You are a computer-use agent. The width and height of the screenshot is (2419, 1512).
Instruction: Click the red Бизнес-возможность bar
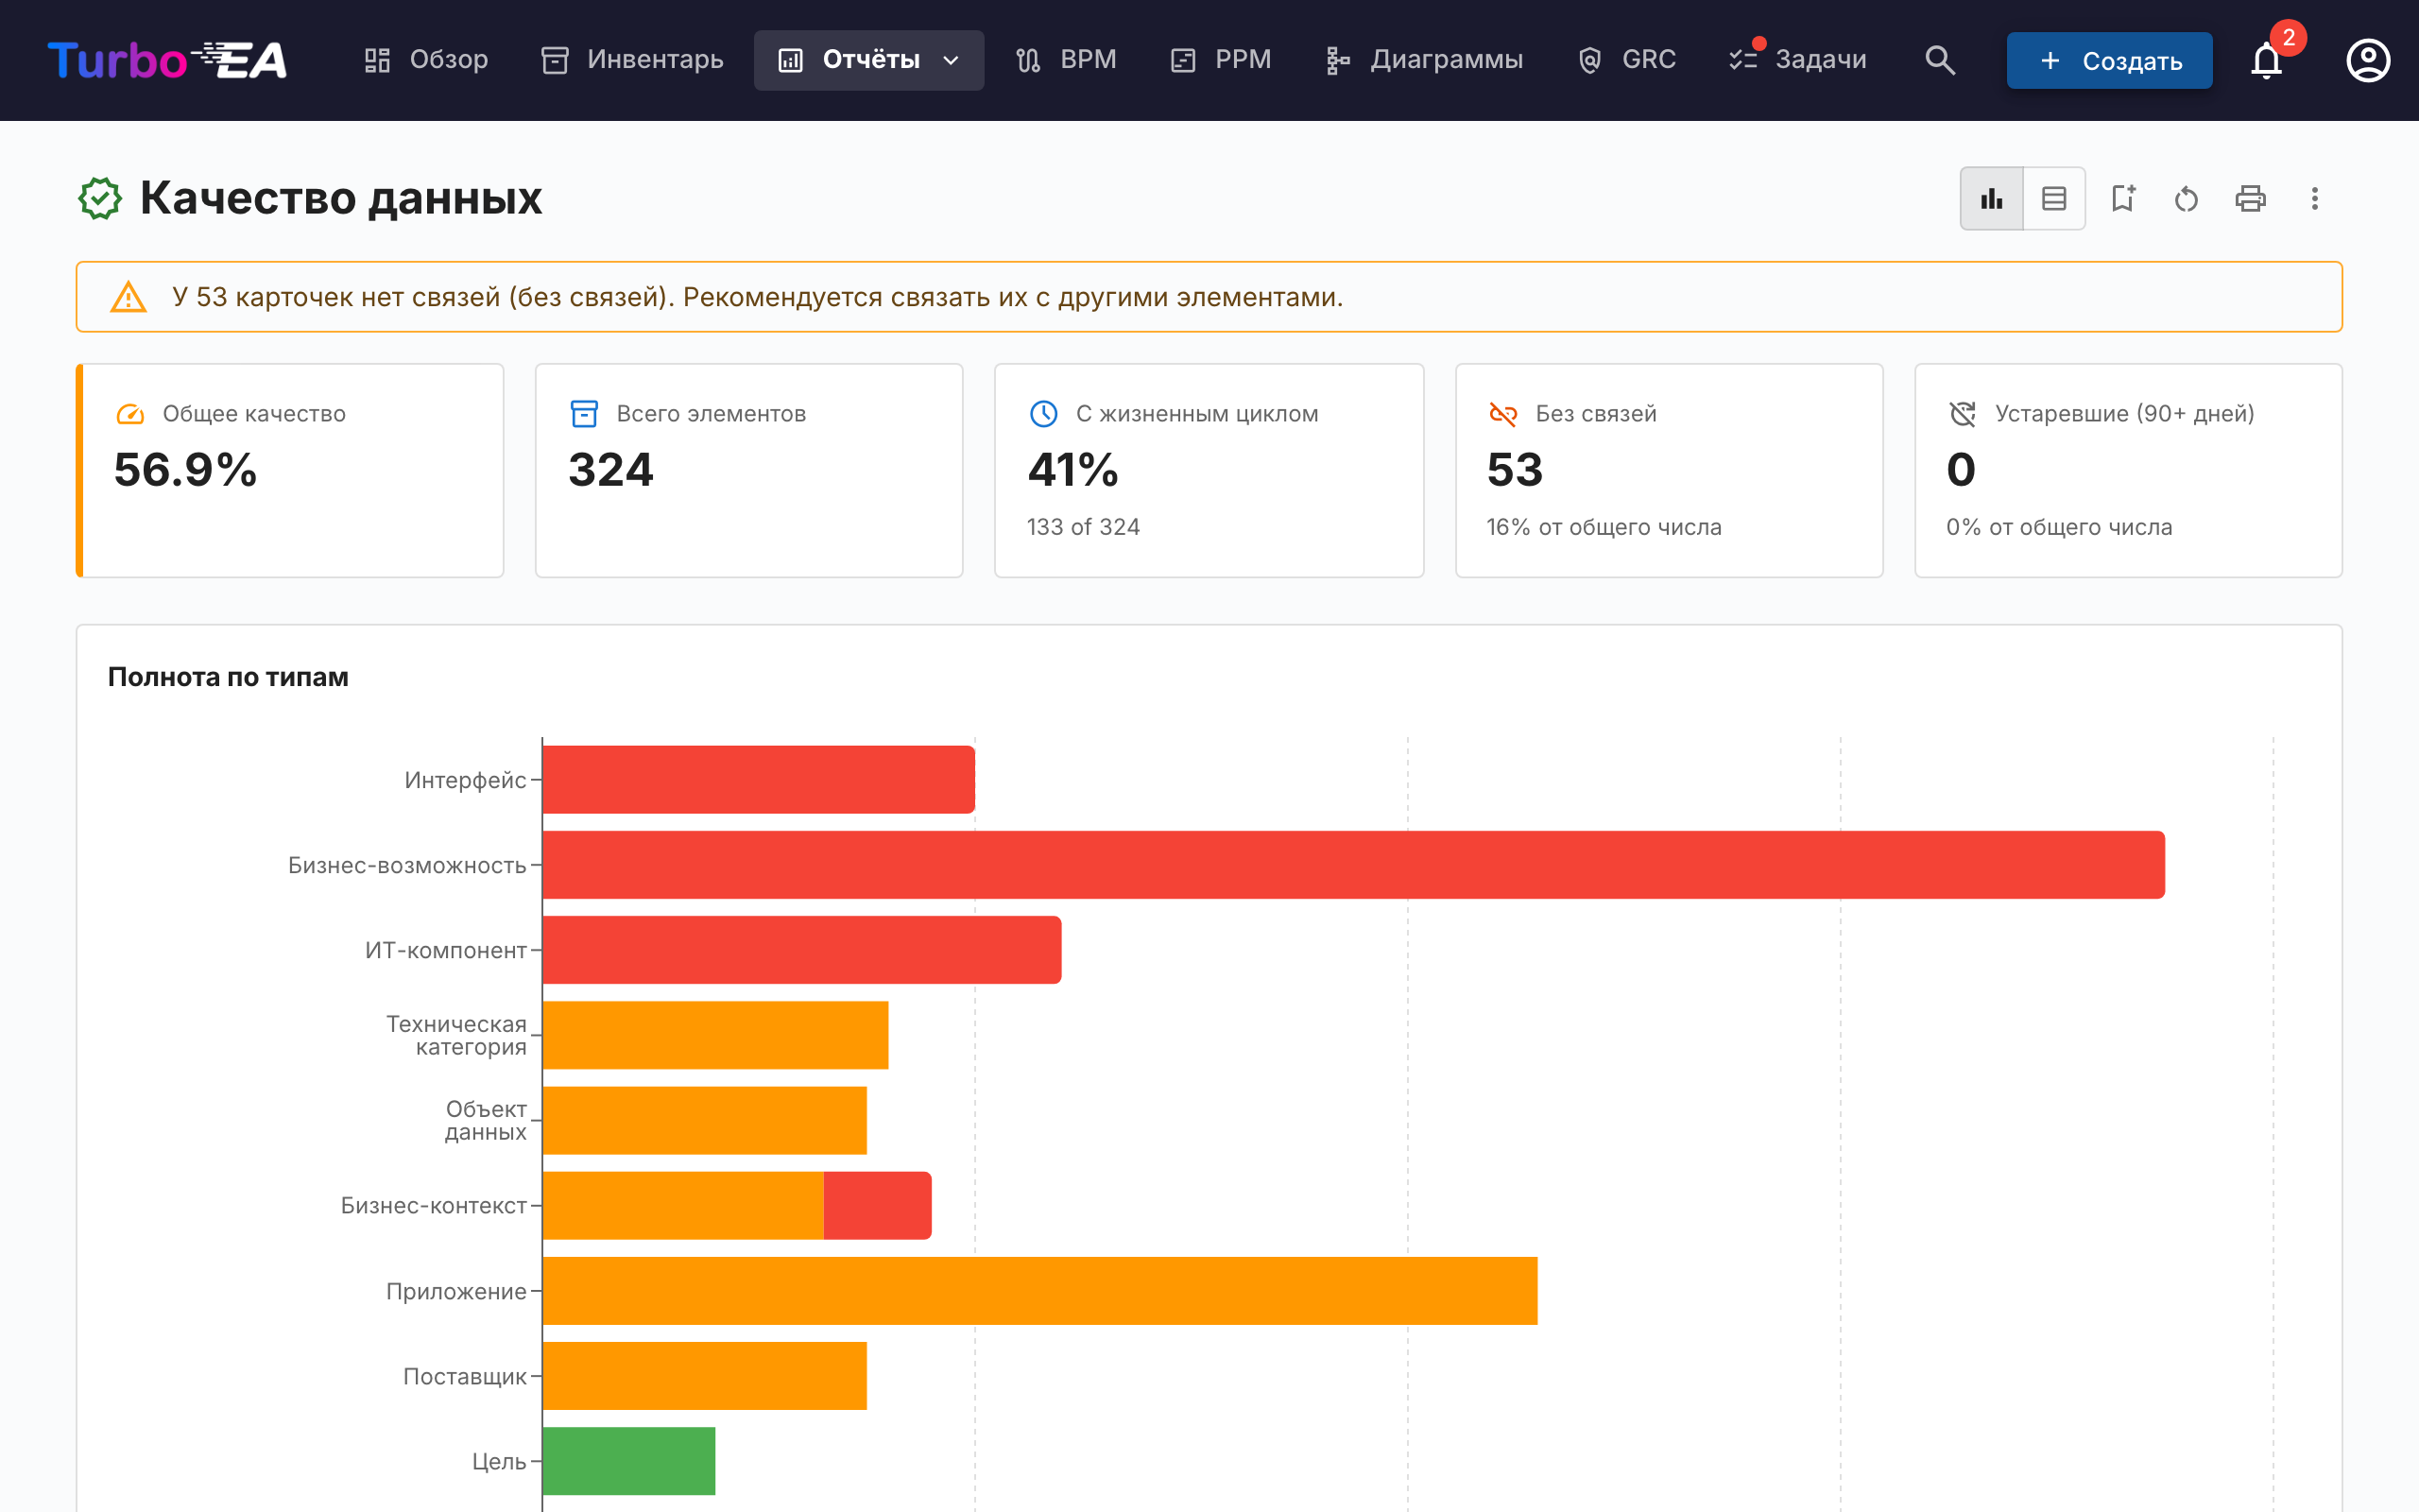(1353, 865)
